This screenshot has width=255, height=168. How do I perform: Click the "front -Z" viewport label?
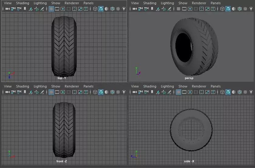pos(61,161)
